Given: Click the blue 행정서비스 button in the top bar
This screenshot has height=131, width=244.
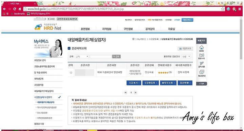Looking at the screenshot, I should click(187, 20).
